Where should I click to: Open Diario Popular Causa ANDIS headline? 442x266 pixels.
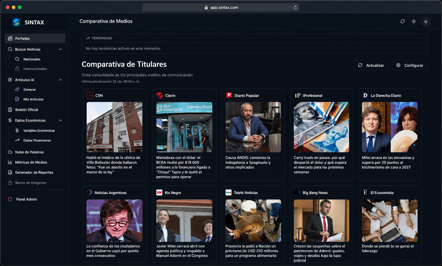pyautogui.click(x=248, y=162)
